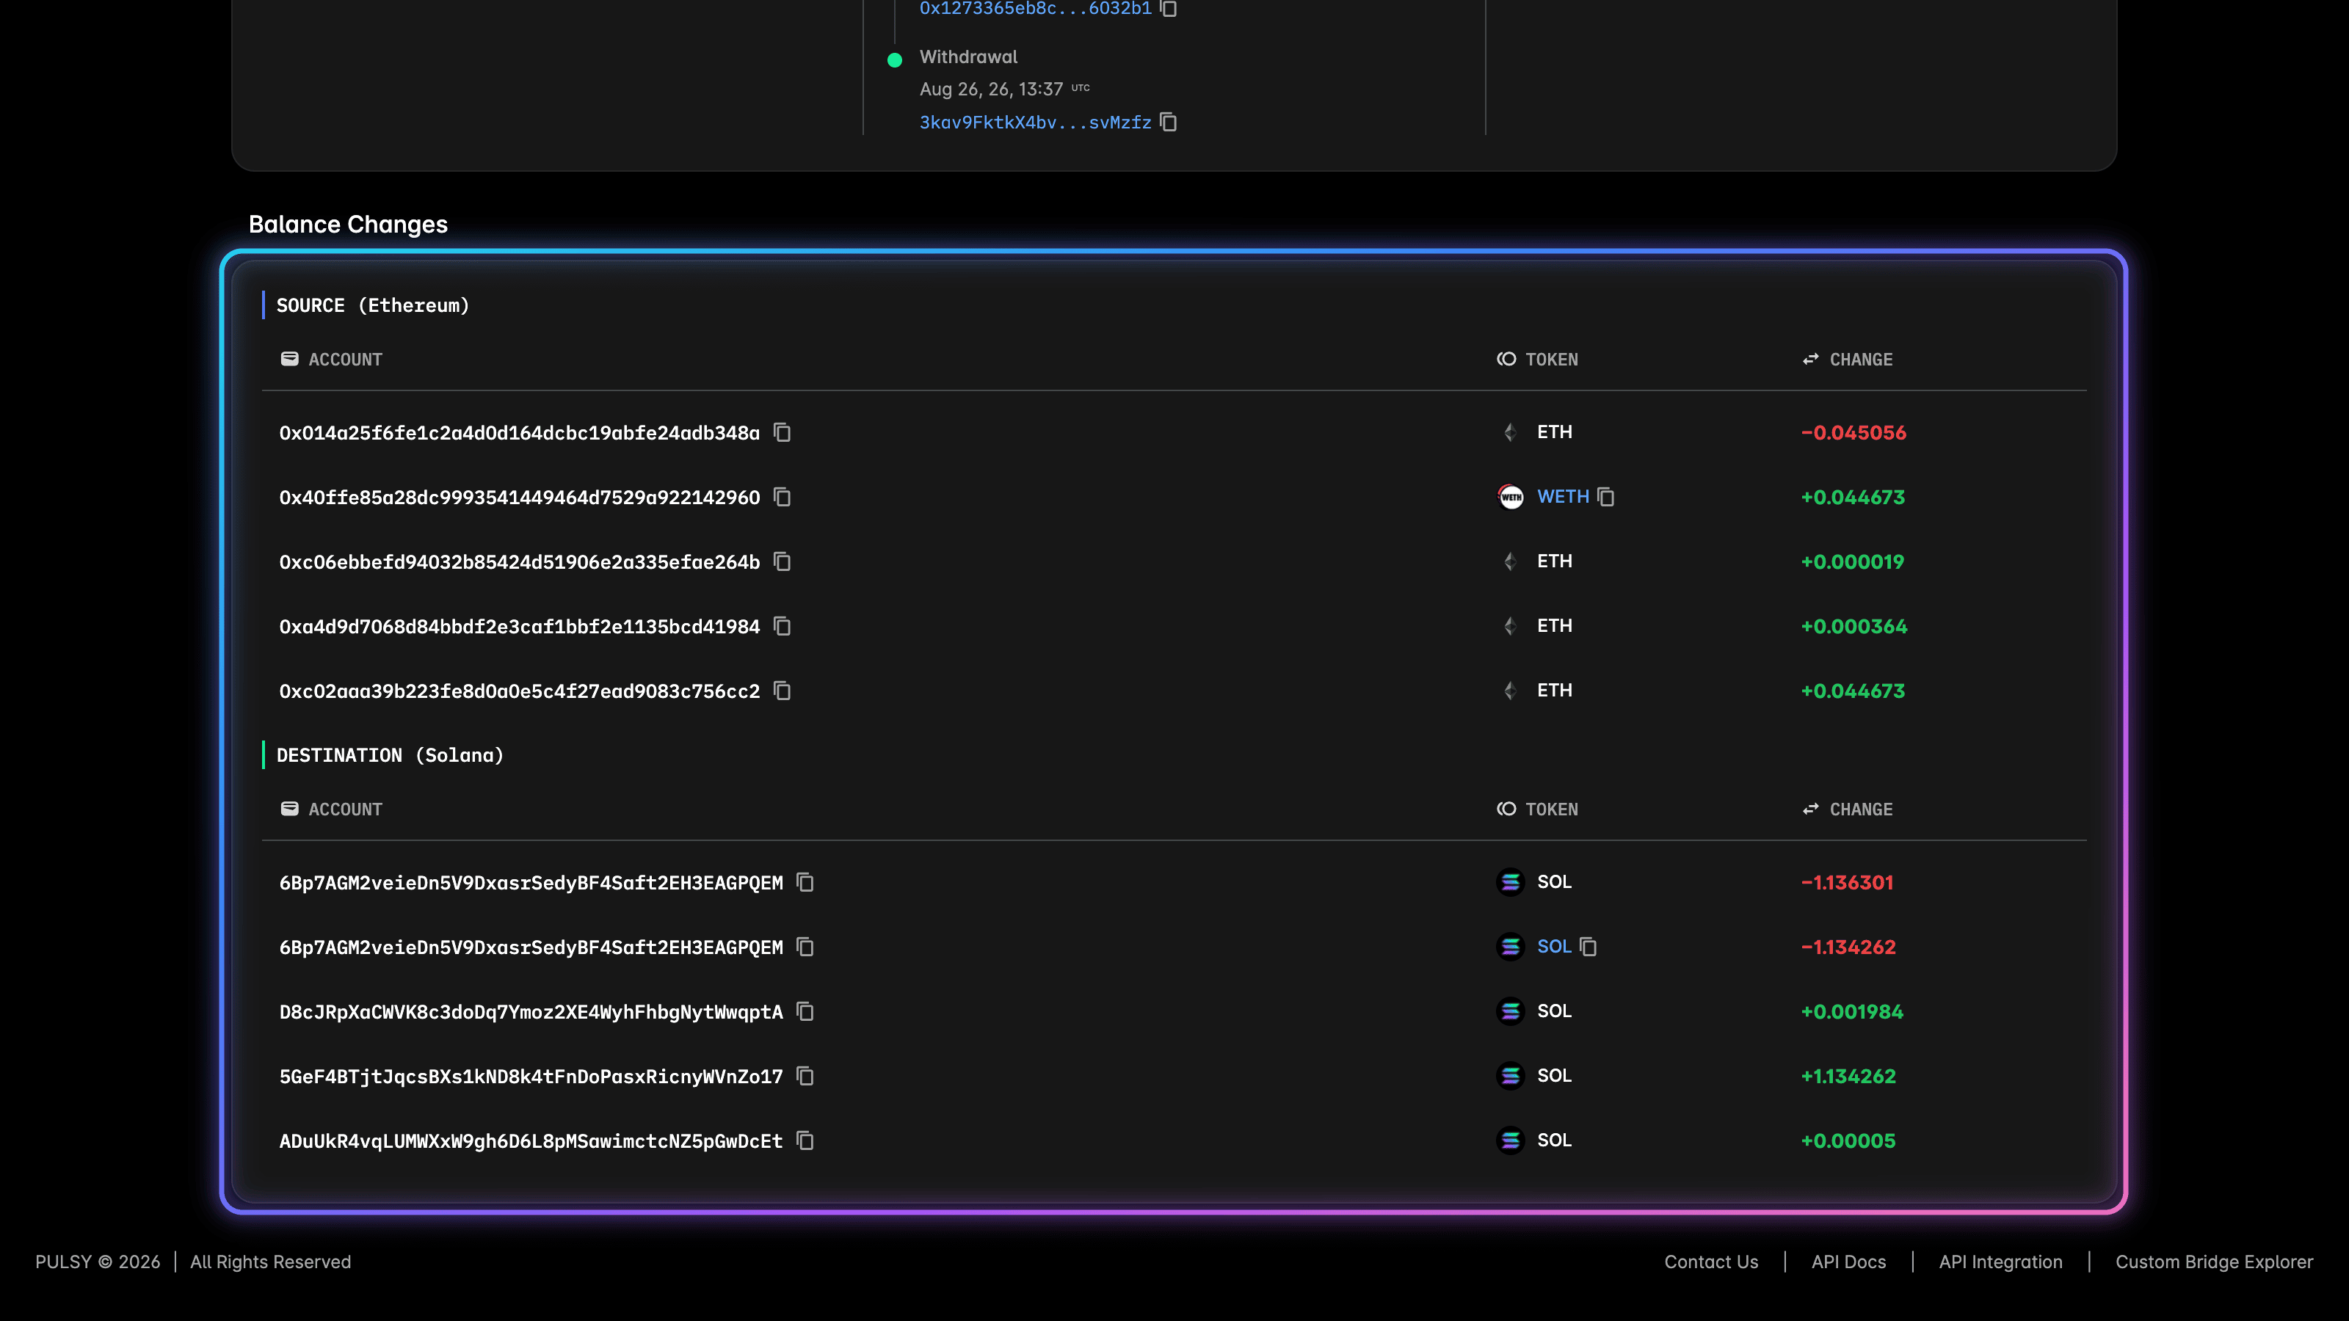The image size is (2349, 1321).
Task: Click the source ACCOUNT column wallet icon
Action: tap(290, 359)
